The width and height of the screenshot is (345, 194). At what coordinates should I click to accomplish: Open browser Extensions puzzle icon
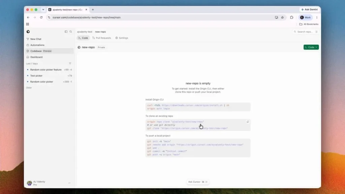[x=291, y=18]
